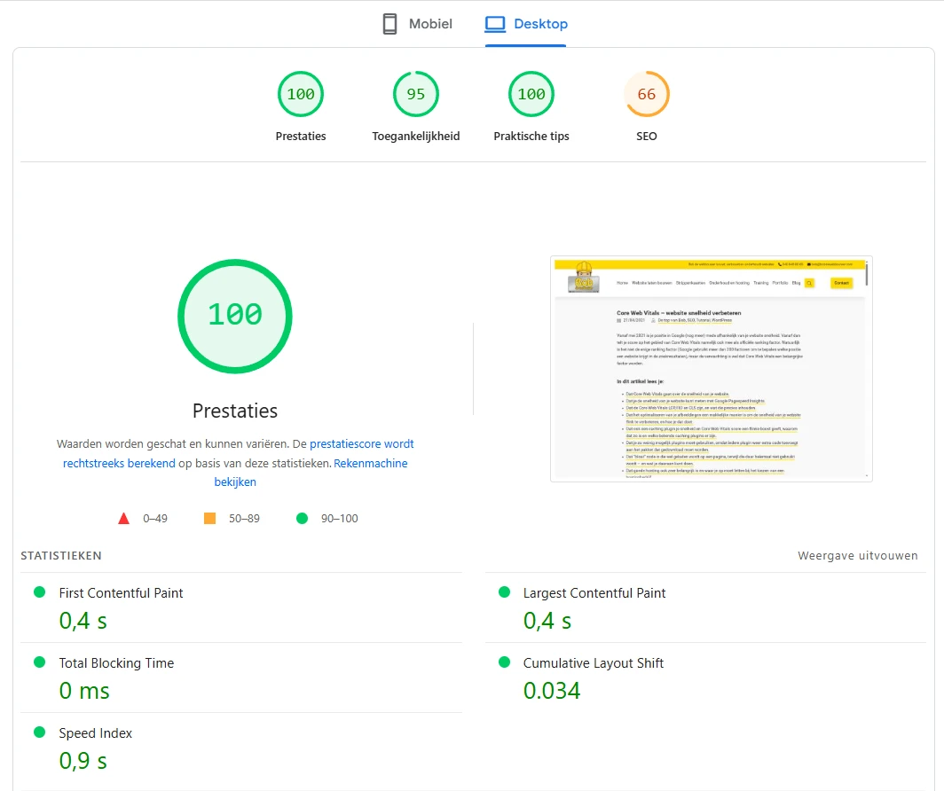Click the Prestaties 100 score gauge

[301, 95]
